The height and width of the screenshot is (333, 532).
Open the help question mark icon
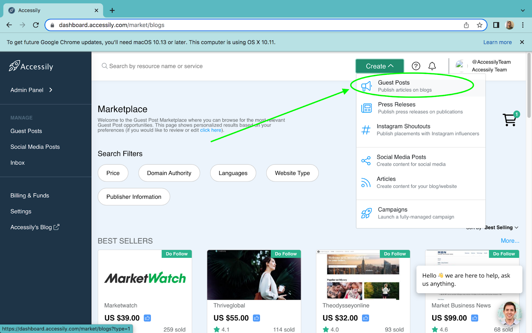416,66
